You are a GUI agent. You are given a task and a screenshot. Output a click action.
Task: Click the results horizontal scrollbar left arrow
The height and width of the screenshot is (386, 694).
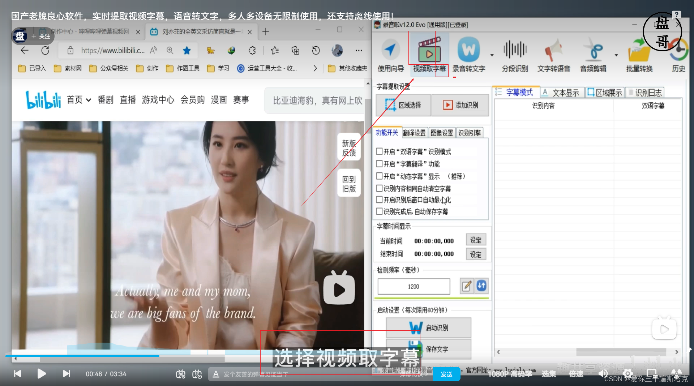(x=498, y=352)
